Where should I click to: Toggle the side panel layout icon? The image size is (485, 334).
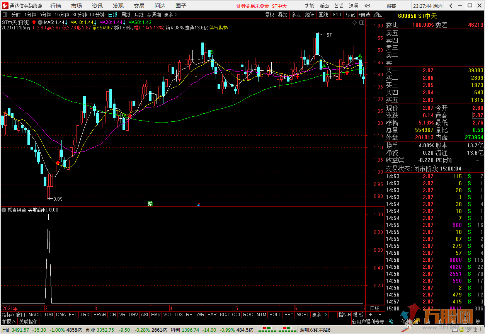click(361, 22)
